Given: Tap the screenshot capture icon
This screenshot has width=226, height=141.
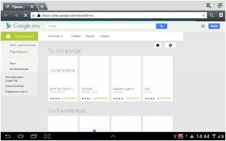Looking at the screenshot, I should [x=47, y=136].
